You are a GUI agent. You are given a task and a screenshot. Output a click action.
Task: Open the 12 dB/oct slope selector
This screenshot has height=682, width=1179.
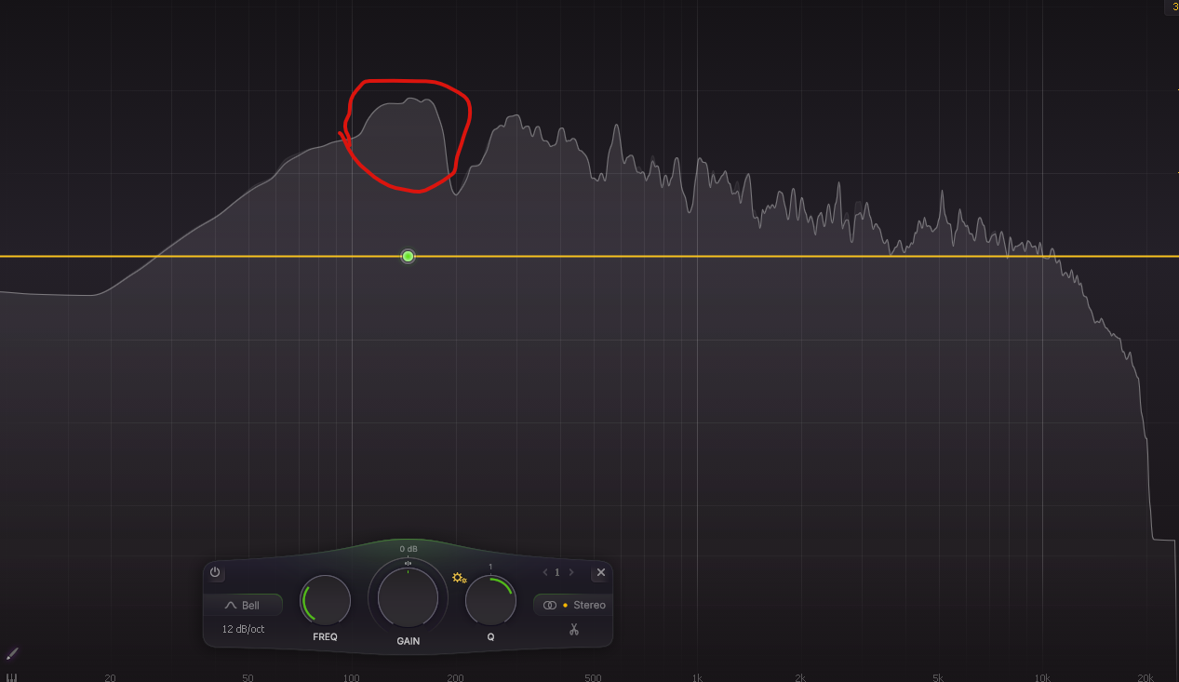[x=243, y=629]
